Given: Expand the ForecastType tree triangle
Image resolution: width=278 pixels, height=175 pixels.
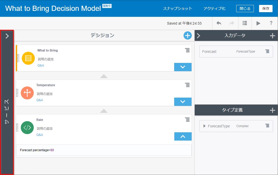Looking at the screenshot, I should coord(205,126).
